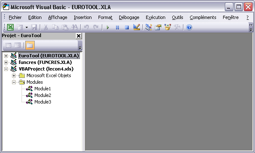This screenshot has width=255, height=153.
Task: Open Visual Basic Help question icon
Action: point(189,27)
